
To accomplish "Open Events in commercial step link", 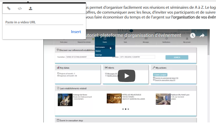I will coord(167,78).
